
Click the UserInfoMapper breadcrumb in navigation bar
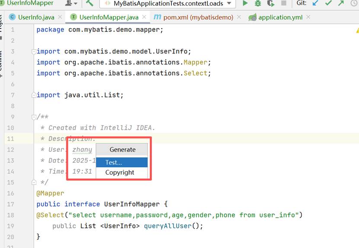point(30,3)
